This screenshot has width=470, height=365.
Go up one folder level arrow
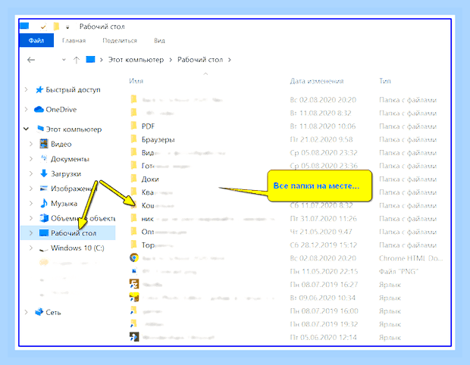click(77, 60)
